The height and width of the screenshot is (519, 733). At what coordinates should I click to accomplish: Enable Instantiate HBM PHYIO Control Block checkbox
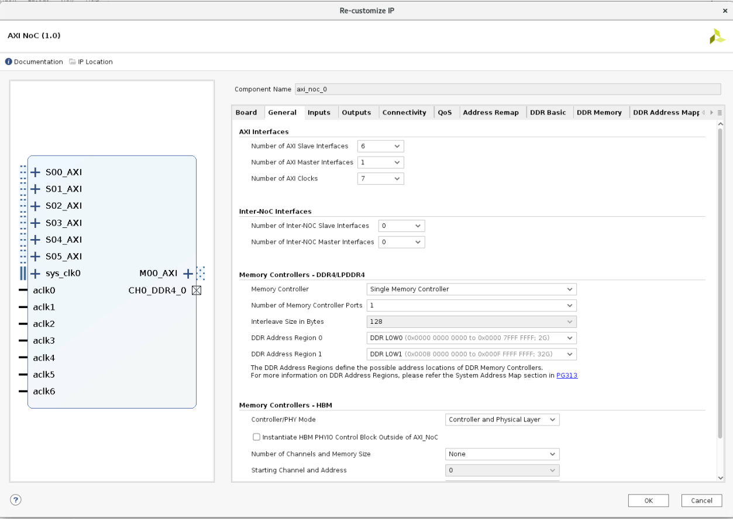[256, 437]
